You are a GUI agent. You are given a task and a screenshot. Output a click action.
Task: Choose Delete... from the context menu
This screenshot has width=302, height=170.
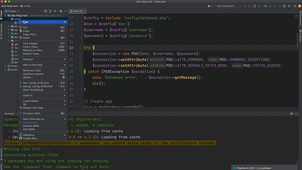click(x=43, y=77)
